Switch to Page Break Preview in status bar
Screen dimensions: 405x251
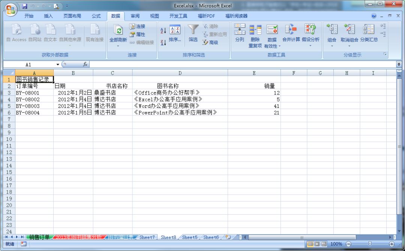pos(324,244)
